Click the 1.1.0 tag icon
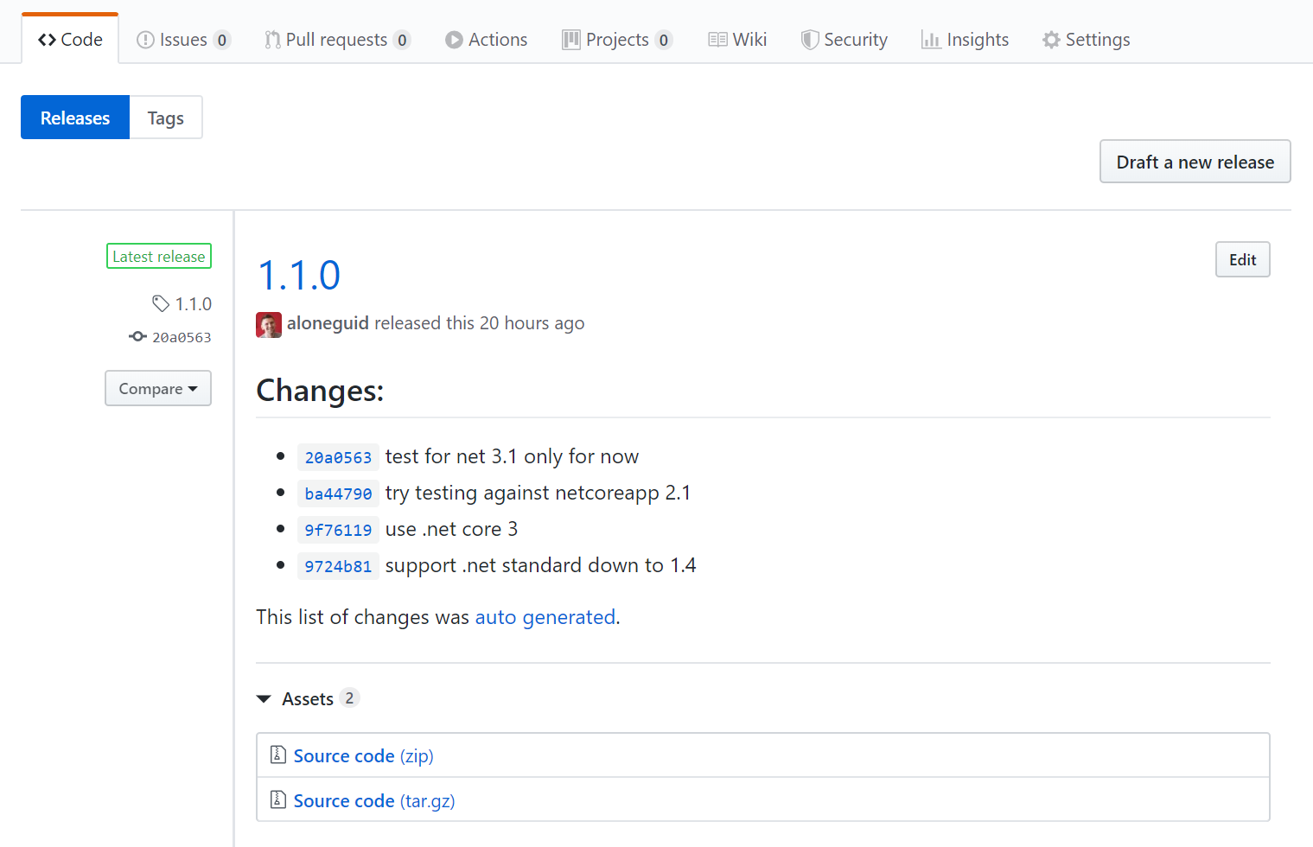Viewport: 1313px width, 847px height. pos(161,303)
